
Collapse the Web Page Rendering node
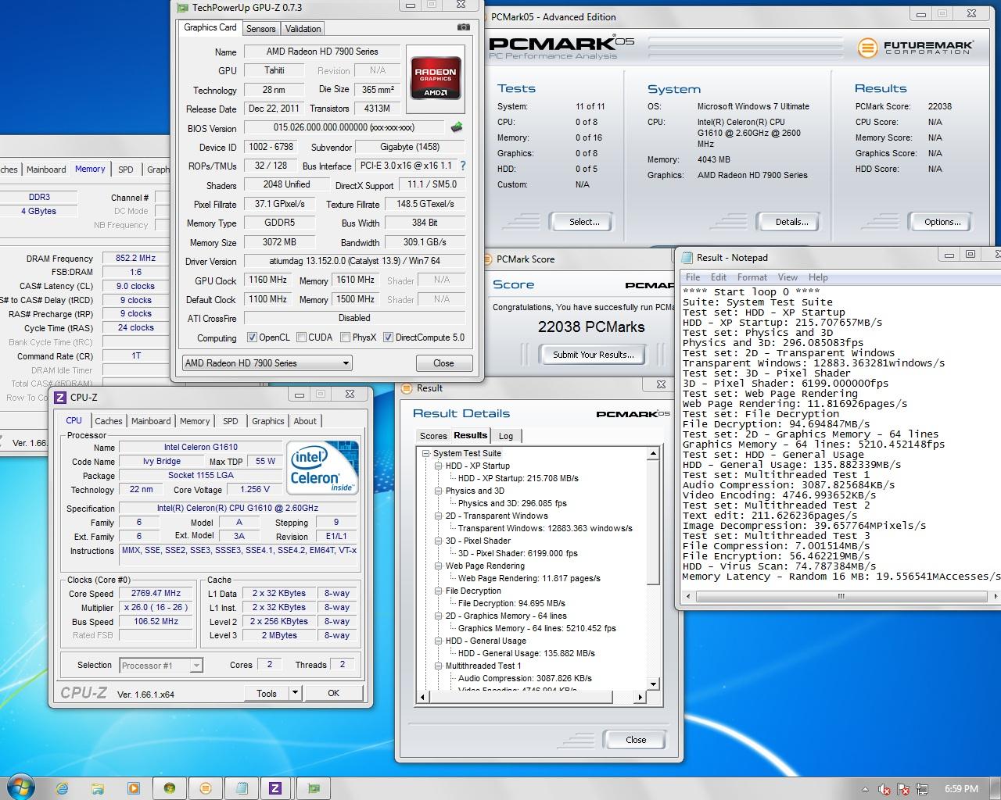pyautogui.click(x=439, y=566)
